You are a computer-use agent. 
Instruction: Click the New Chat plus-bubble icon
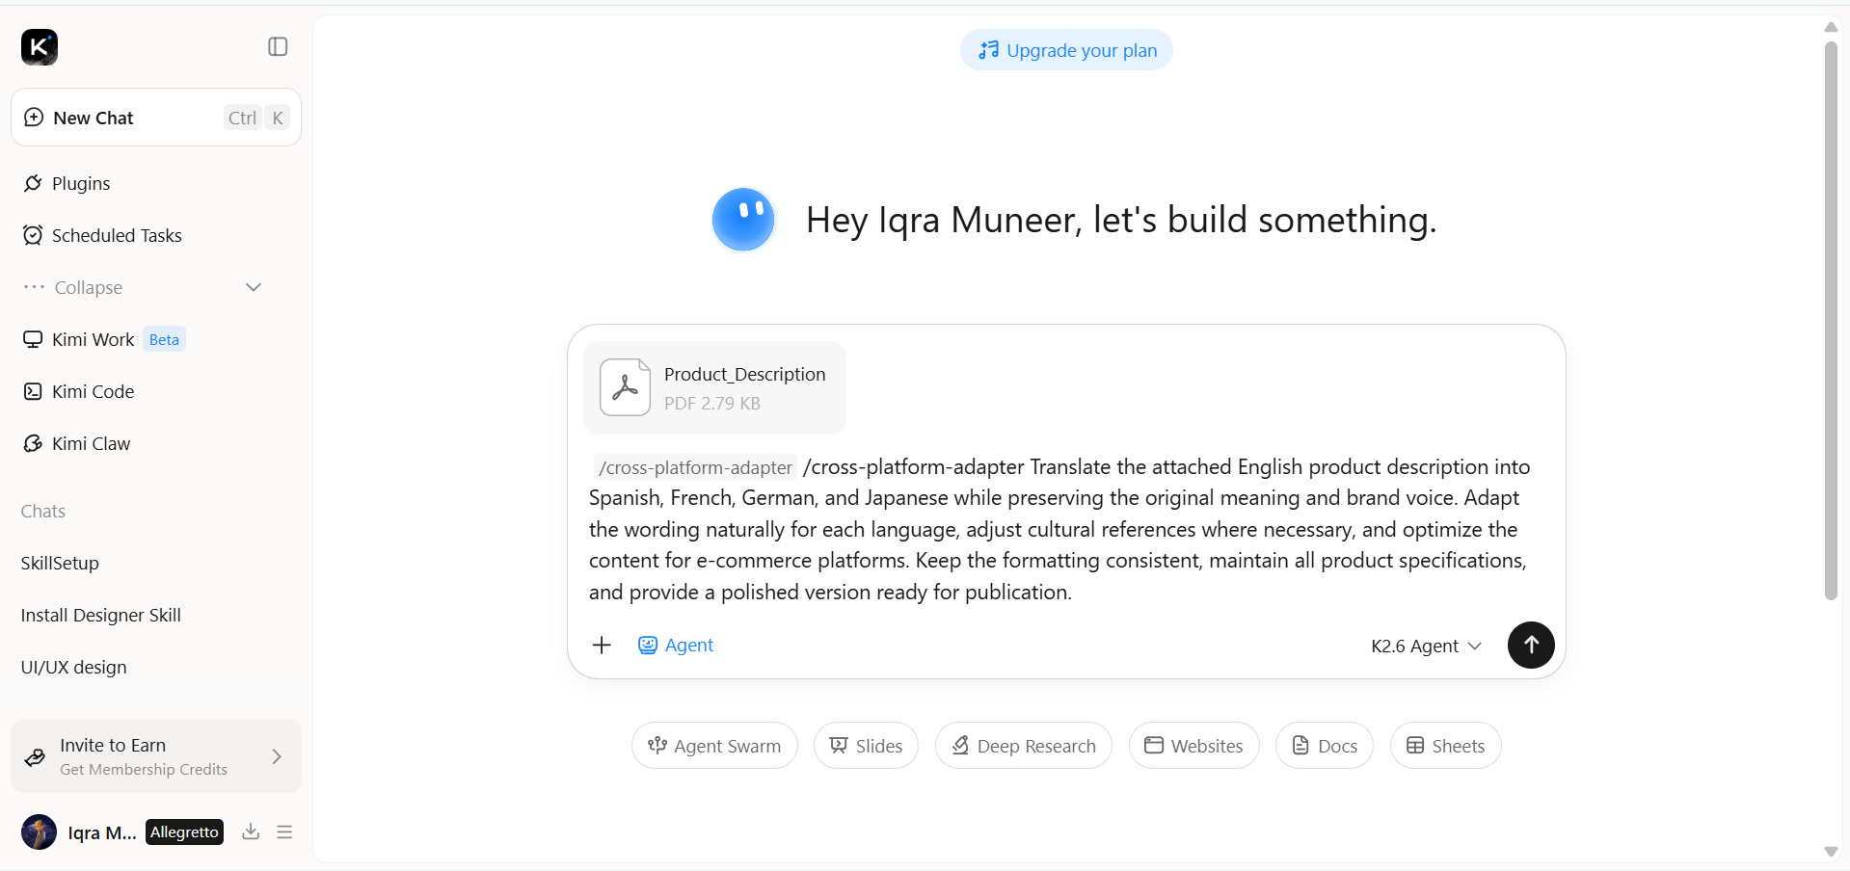pos(34,118)
